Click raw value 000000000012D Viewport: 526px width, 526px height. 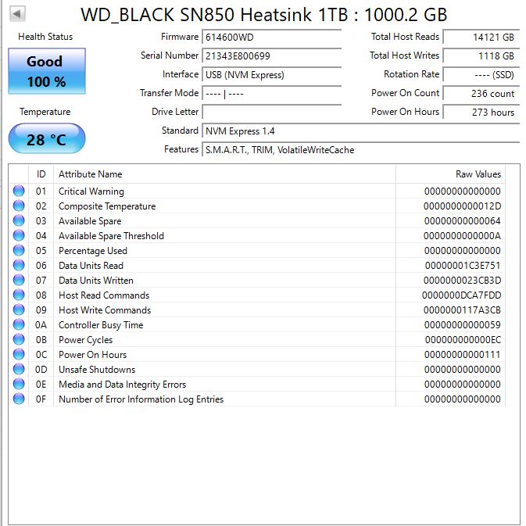click(462, 206)
